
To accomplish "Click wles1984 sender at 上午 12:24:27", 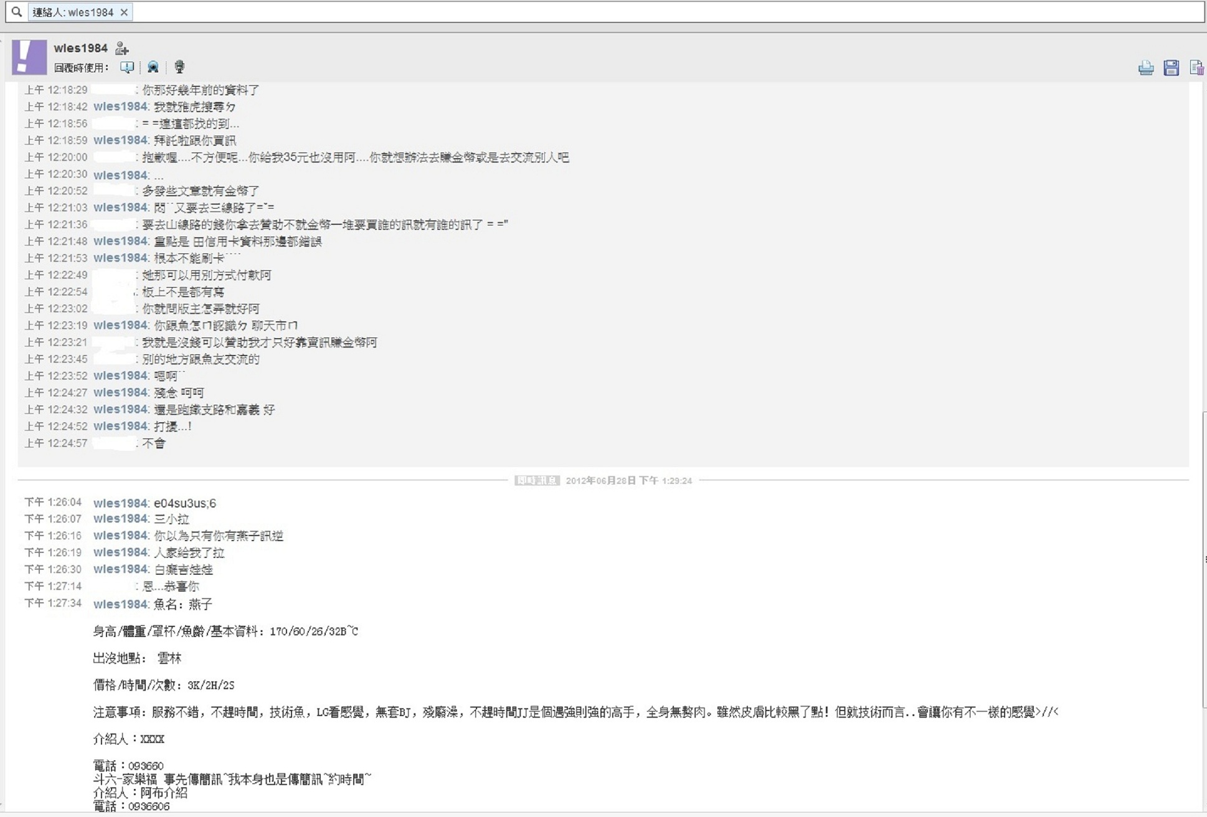I will (x=120, y=392).
